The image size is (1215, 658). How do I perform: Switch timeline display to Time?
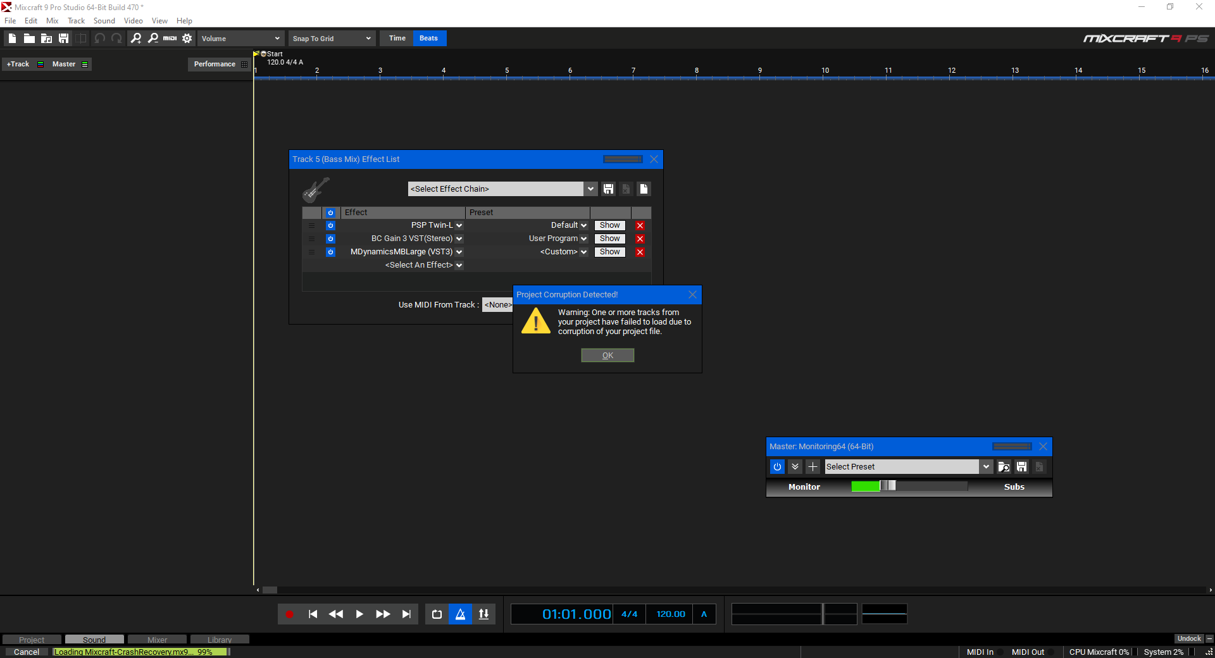point(397,39)
